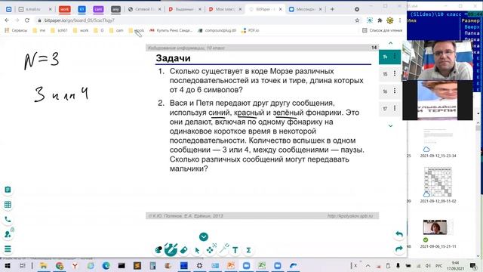This screenshot has width=483, height=272.
Task: Open file 2021-09-06_15-21-11 in side window
Action: coord(438,234)
